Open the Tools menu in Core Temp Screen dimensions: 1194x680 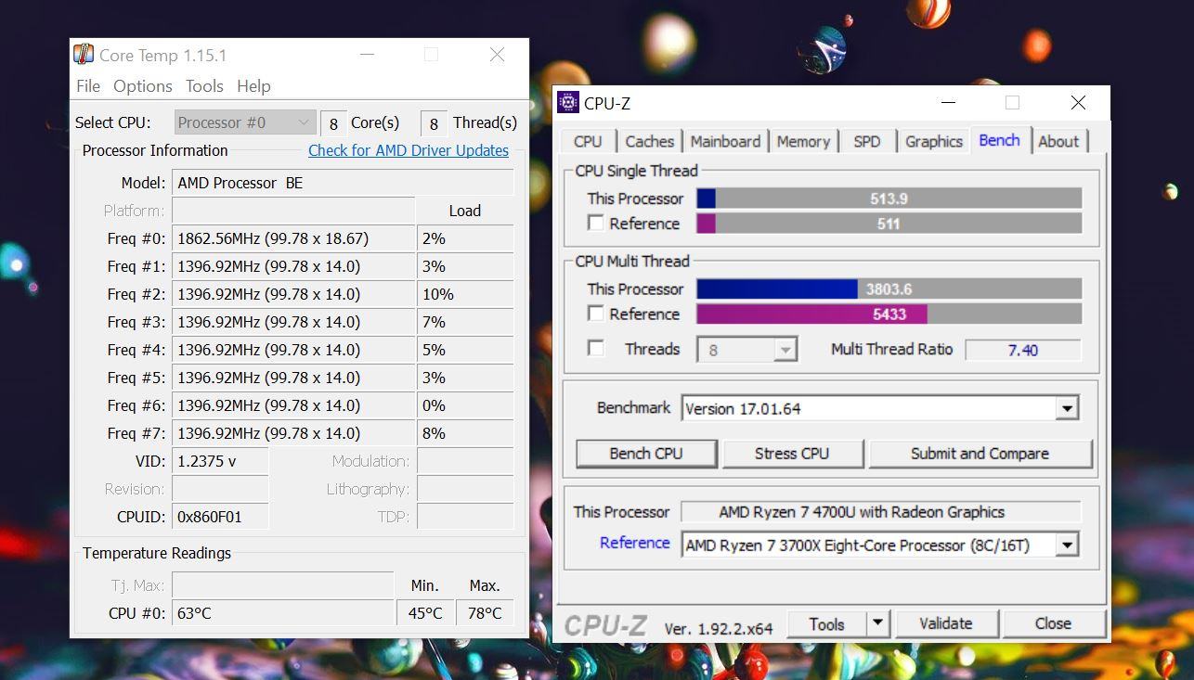(204, 85)
